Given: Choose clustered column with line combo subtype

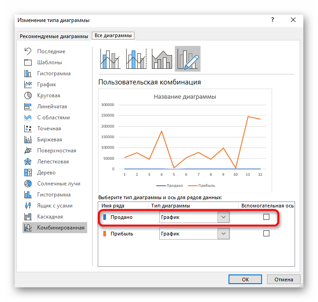Looking at the screenshot, I should coord(110,59).
